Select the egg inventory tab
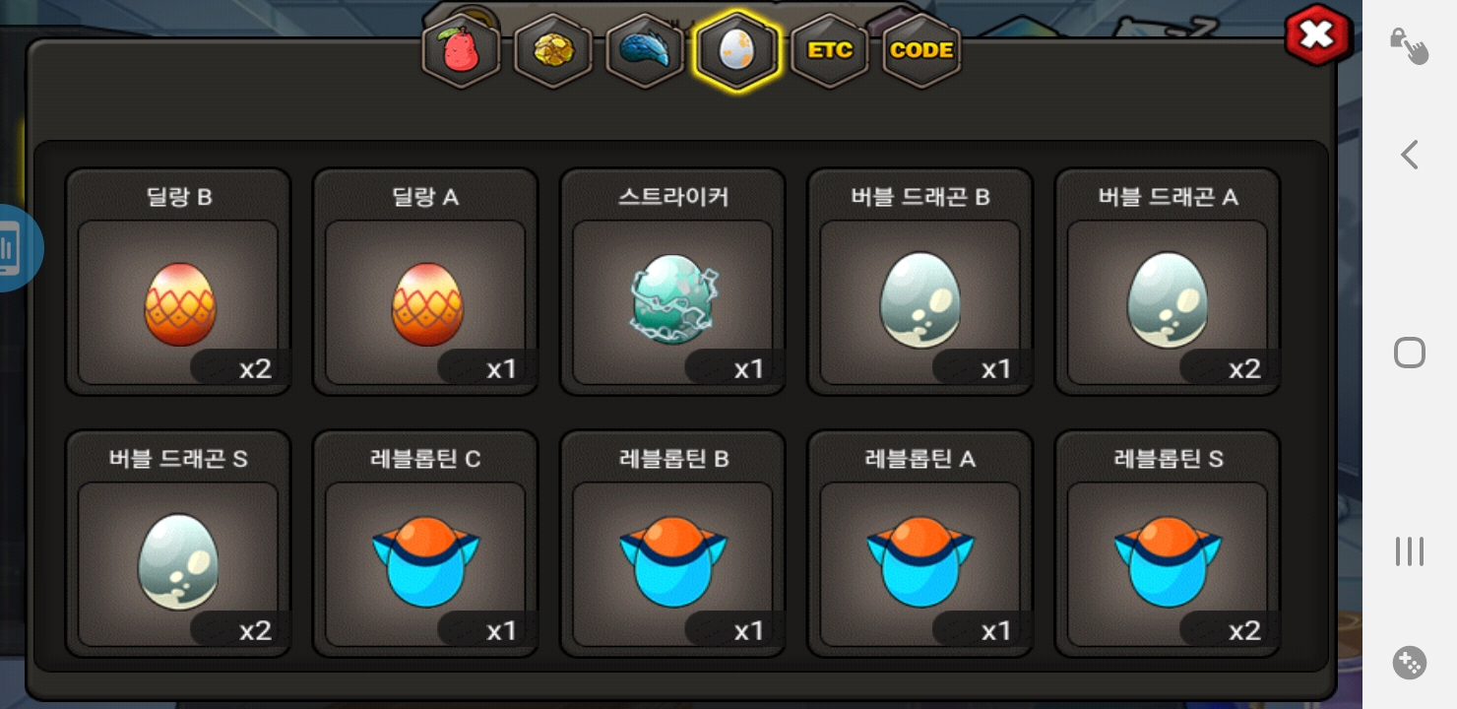This screenshot has width=1457, height=709. (x=737, y=51)
